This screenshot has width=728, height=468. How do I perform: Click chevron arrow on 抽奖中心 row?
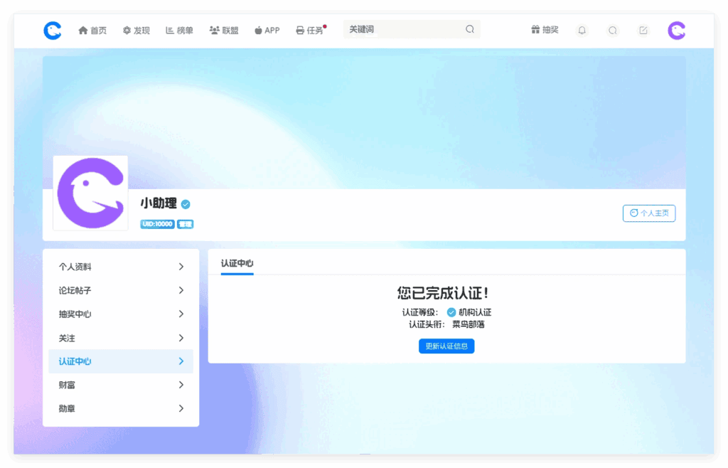[x=181, y=314]
